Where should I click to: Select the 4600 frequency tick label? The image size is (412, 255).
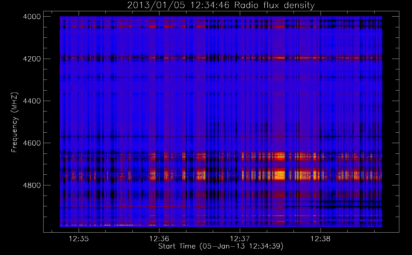pyautogui.click(x=32, y=143)
